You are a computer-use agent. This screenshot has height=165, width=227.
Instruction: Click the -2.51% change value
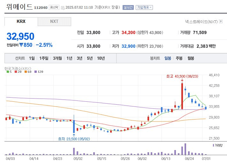[44, 45]
